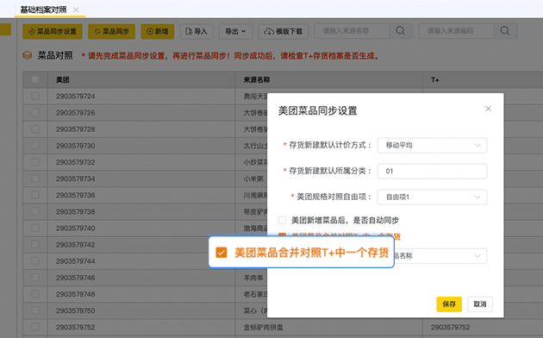The width and height of the screenshot is (543, 338).
Task: Switch to the 基础档案对照 tab
Action: coord(43,9)
